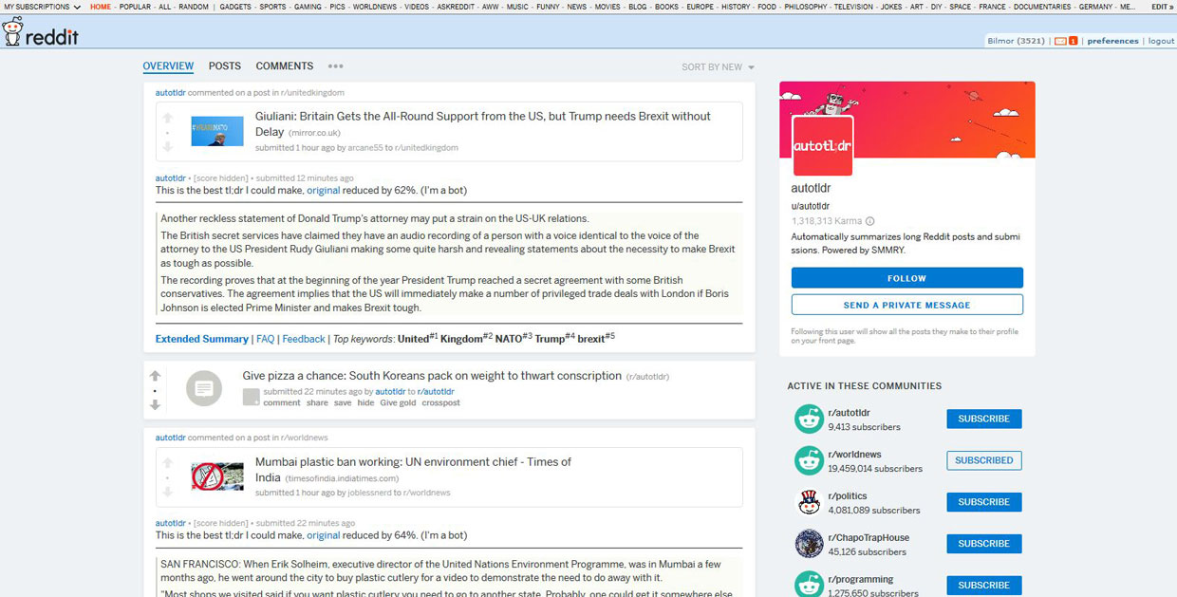Open the FAQ link
Screen dimensions: 1177x597
pyautogui.click(x=265, y=339)
